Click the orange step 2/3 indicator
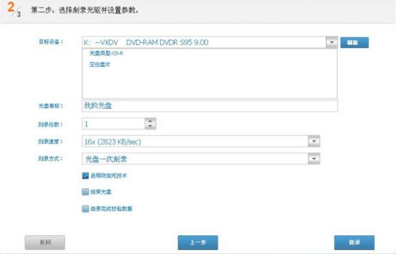 click(13, 9)
